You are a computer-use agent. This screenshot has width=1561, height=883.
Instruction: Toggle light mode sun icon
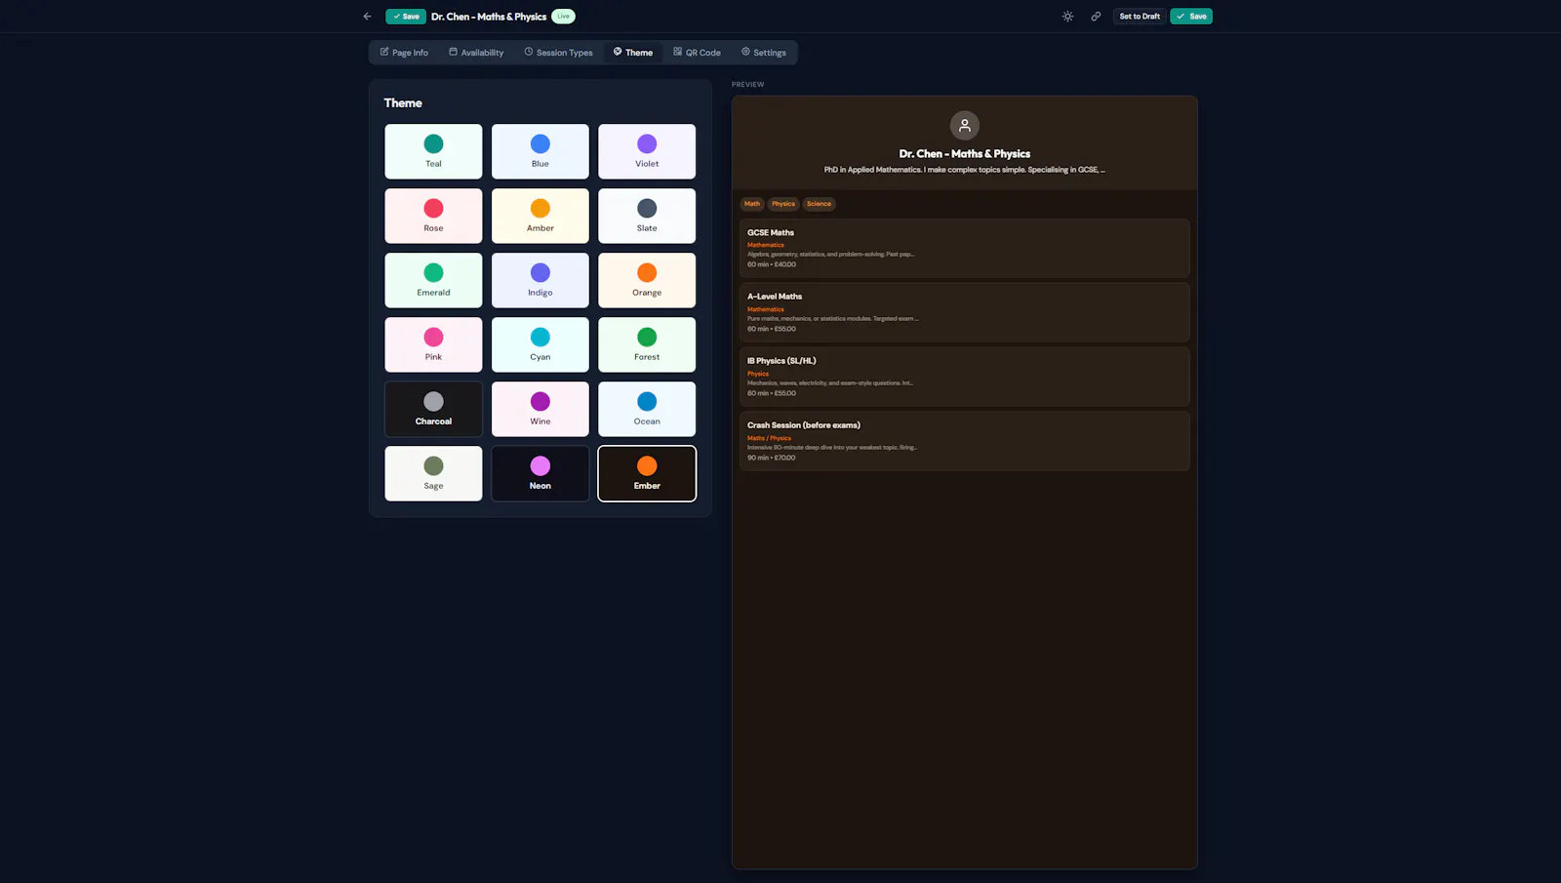pyautogui.click(x=1067, y=17)
